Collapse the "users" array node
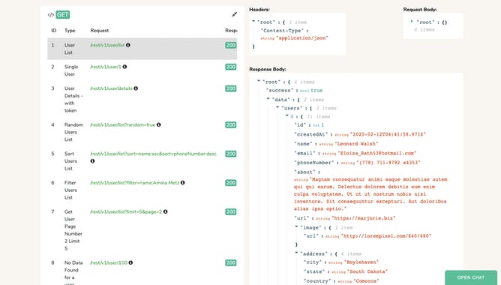 pos(277,107)
